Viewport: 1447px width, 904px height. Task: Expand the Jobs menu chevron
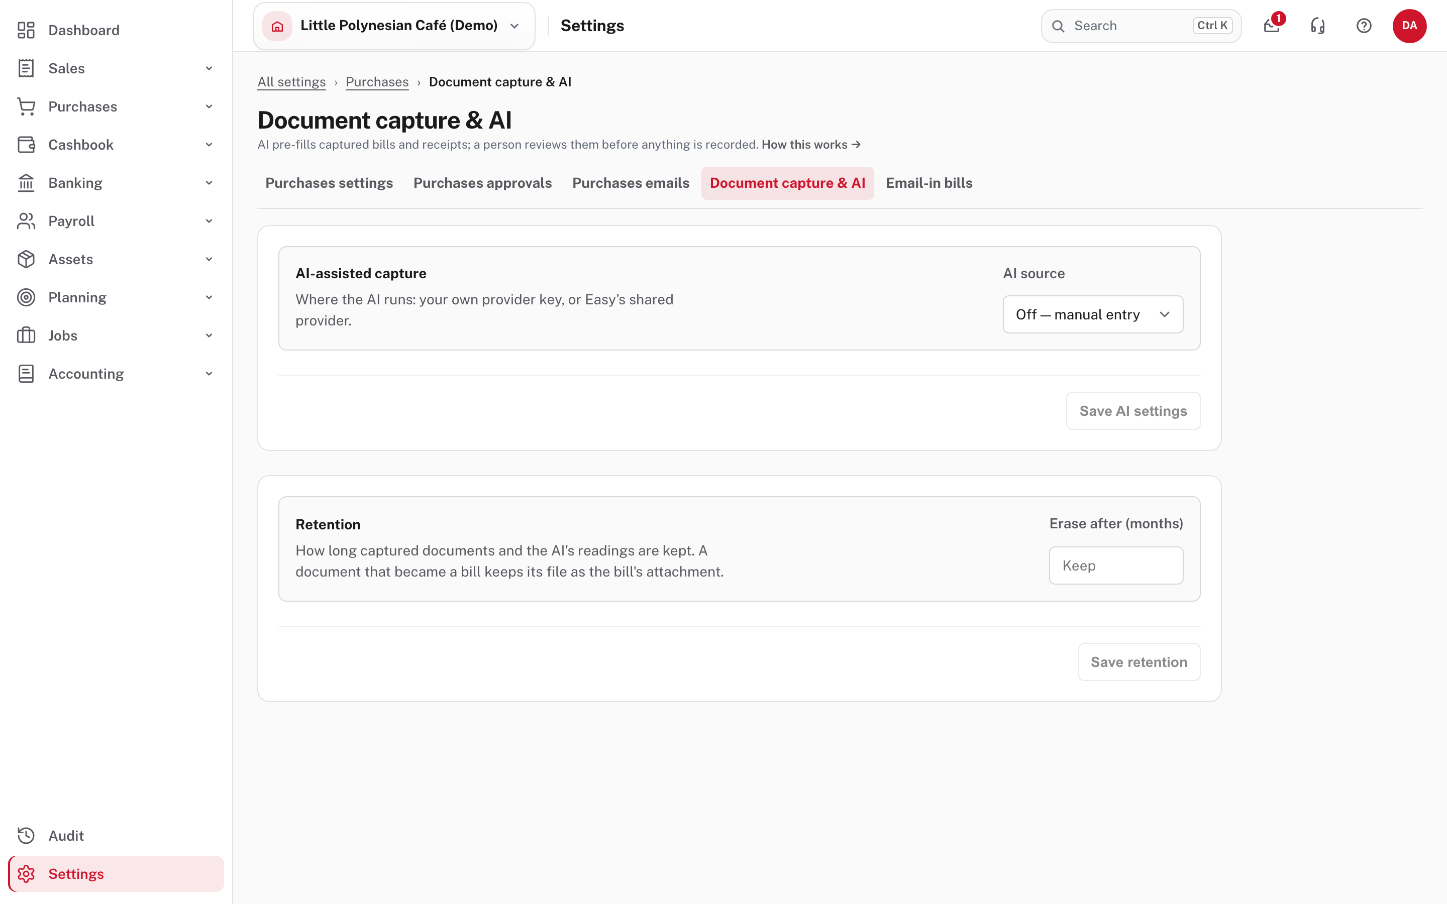(209, 335)
